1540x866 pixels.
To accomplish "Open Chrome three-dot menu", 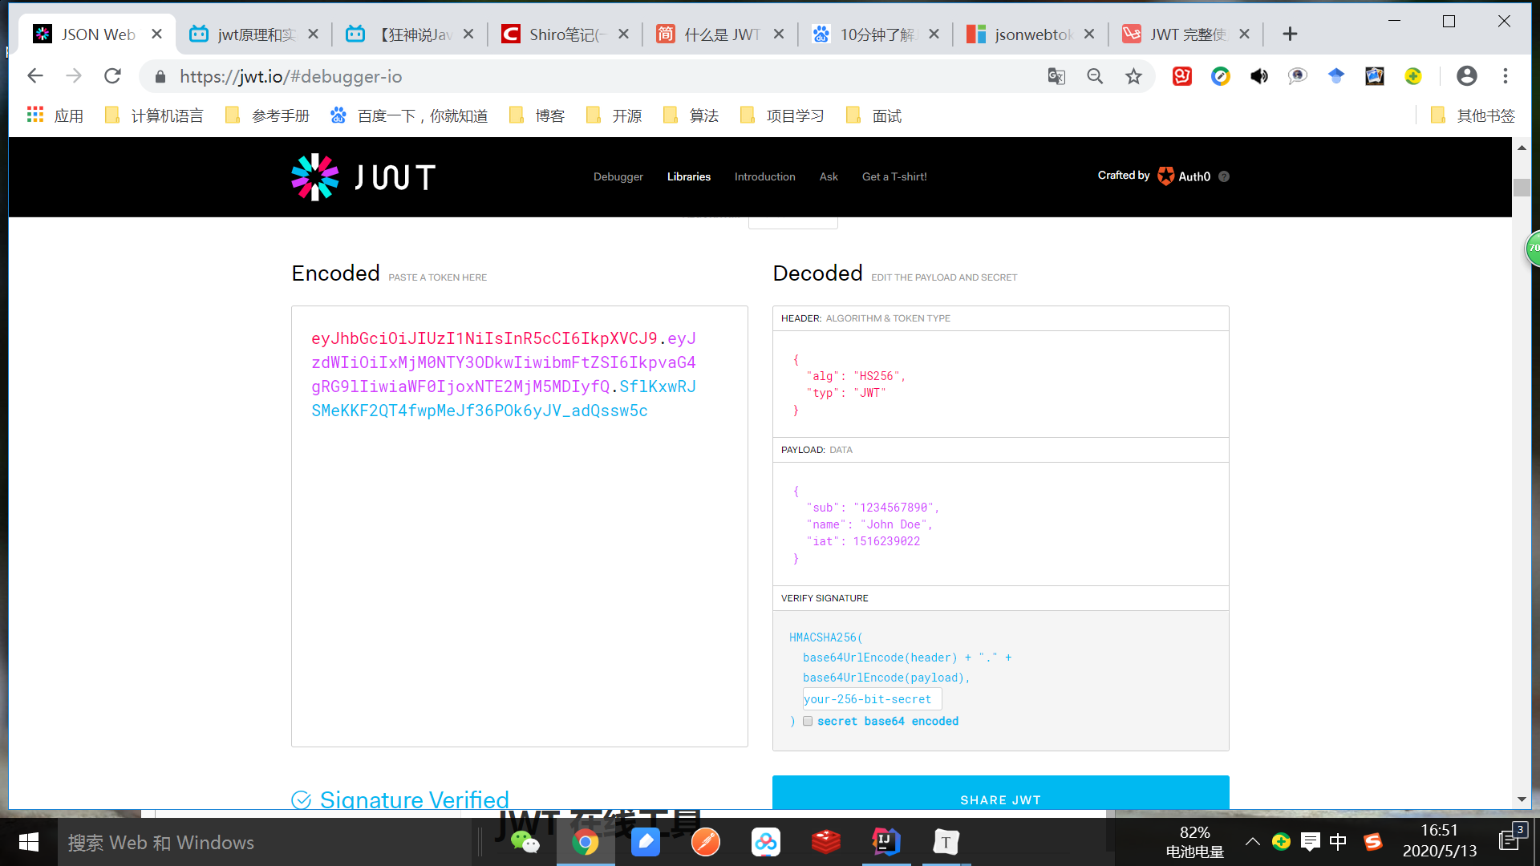I will click(x=1506, y=76).
